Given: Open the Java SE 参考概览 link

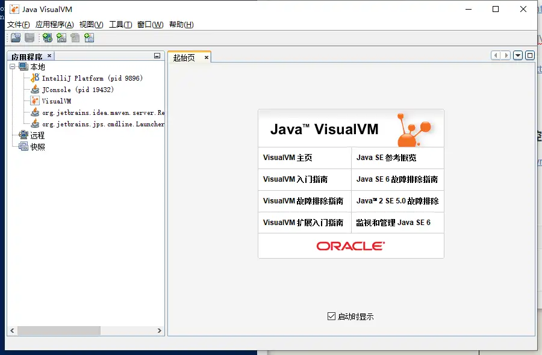Looking at the screenshot, I should (x=386, y=158).
